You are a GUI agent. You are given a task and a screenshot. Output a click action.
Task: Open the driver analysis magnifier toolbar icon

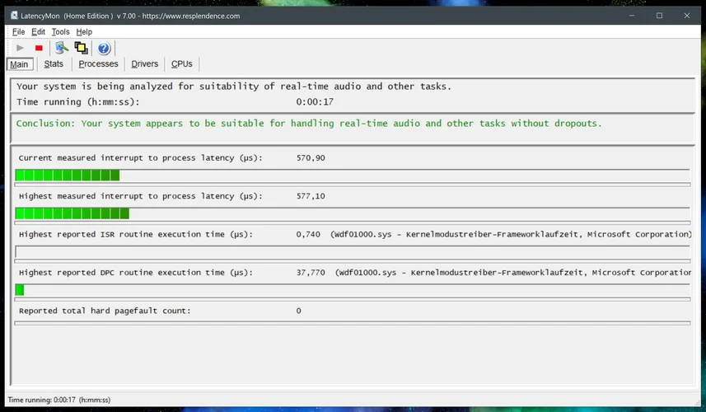coord(61,48)
